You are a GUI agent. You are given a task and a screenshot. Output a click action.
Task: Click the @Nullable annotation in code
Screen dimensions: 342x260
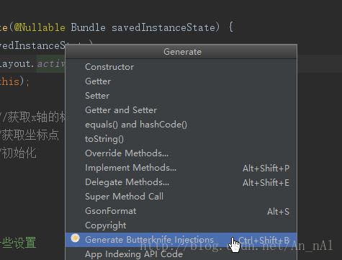point(40,27)
